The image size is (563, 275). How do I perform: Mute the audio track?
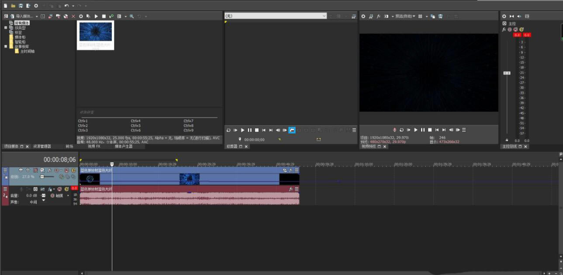point(59,189)
